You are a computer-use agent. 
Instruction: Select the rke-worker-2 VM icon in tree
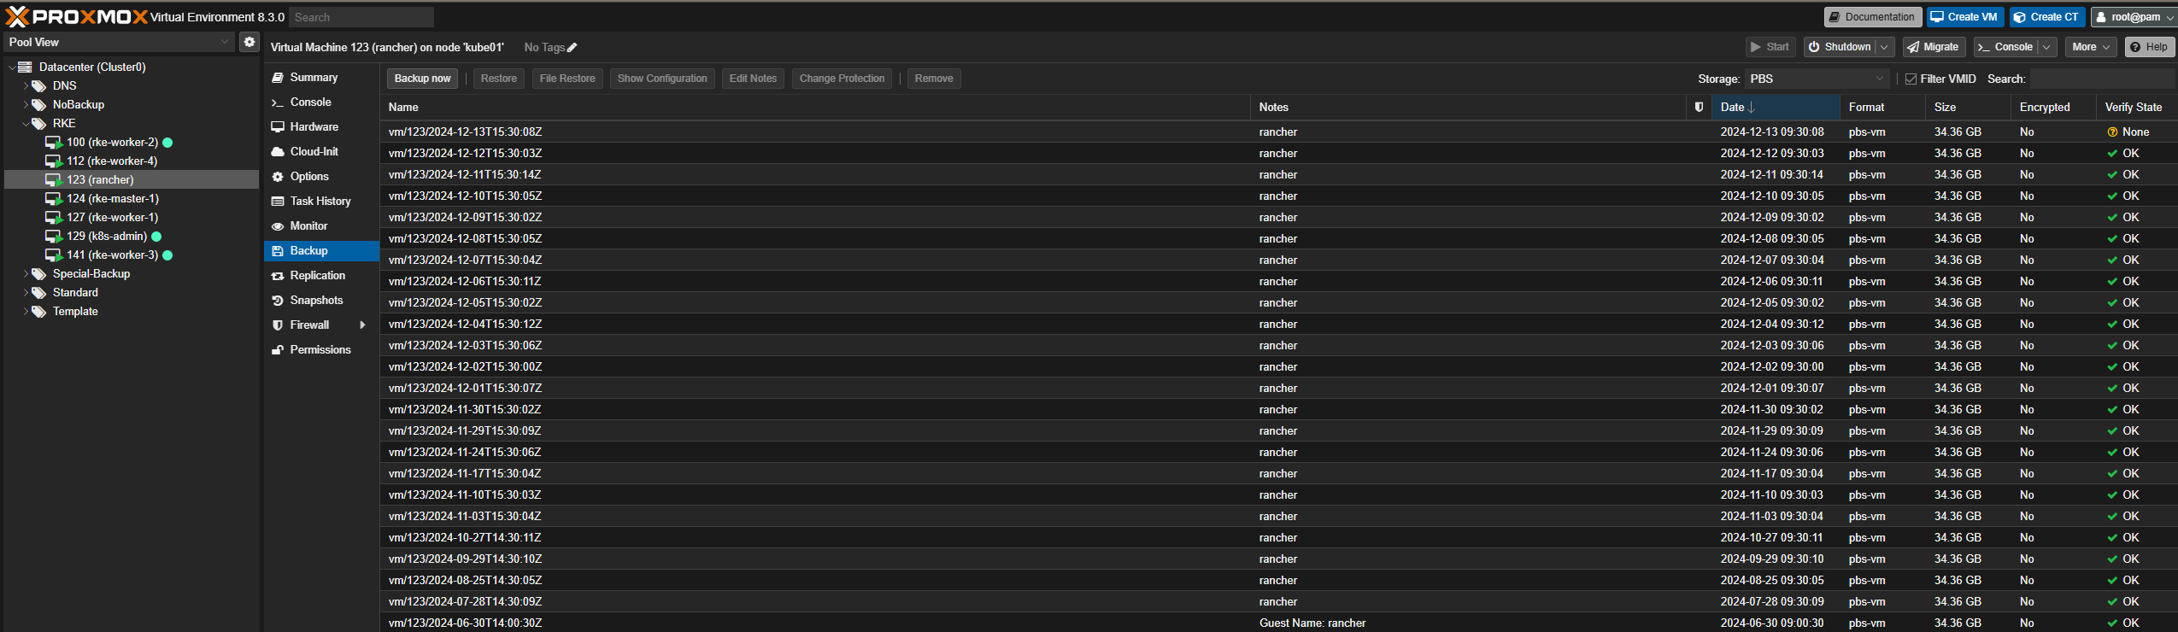[x=53, y=143]
